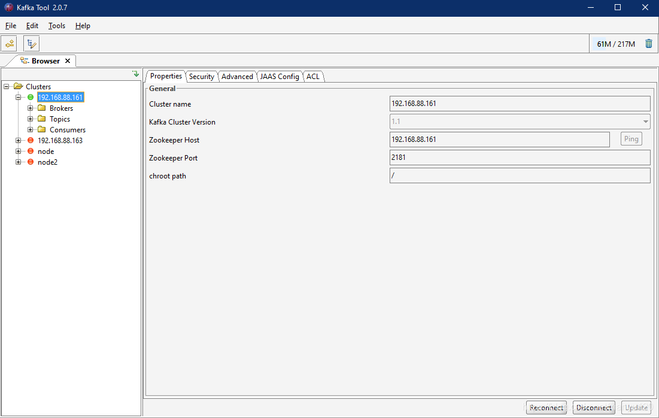Click the Update button
This screenshot has width=659, height=418.
pos(636,407)
